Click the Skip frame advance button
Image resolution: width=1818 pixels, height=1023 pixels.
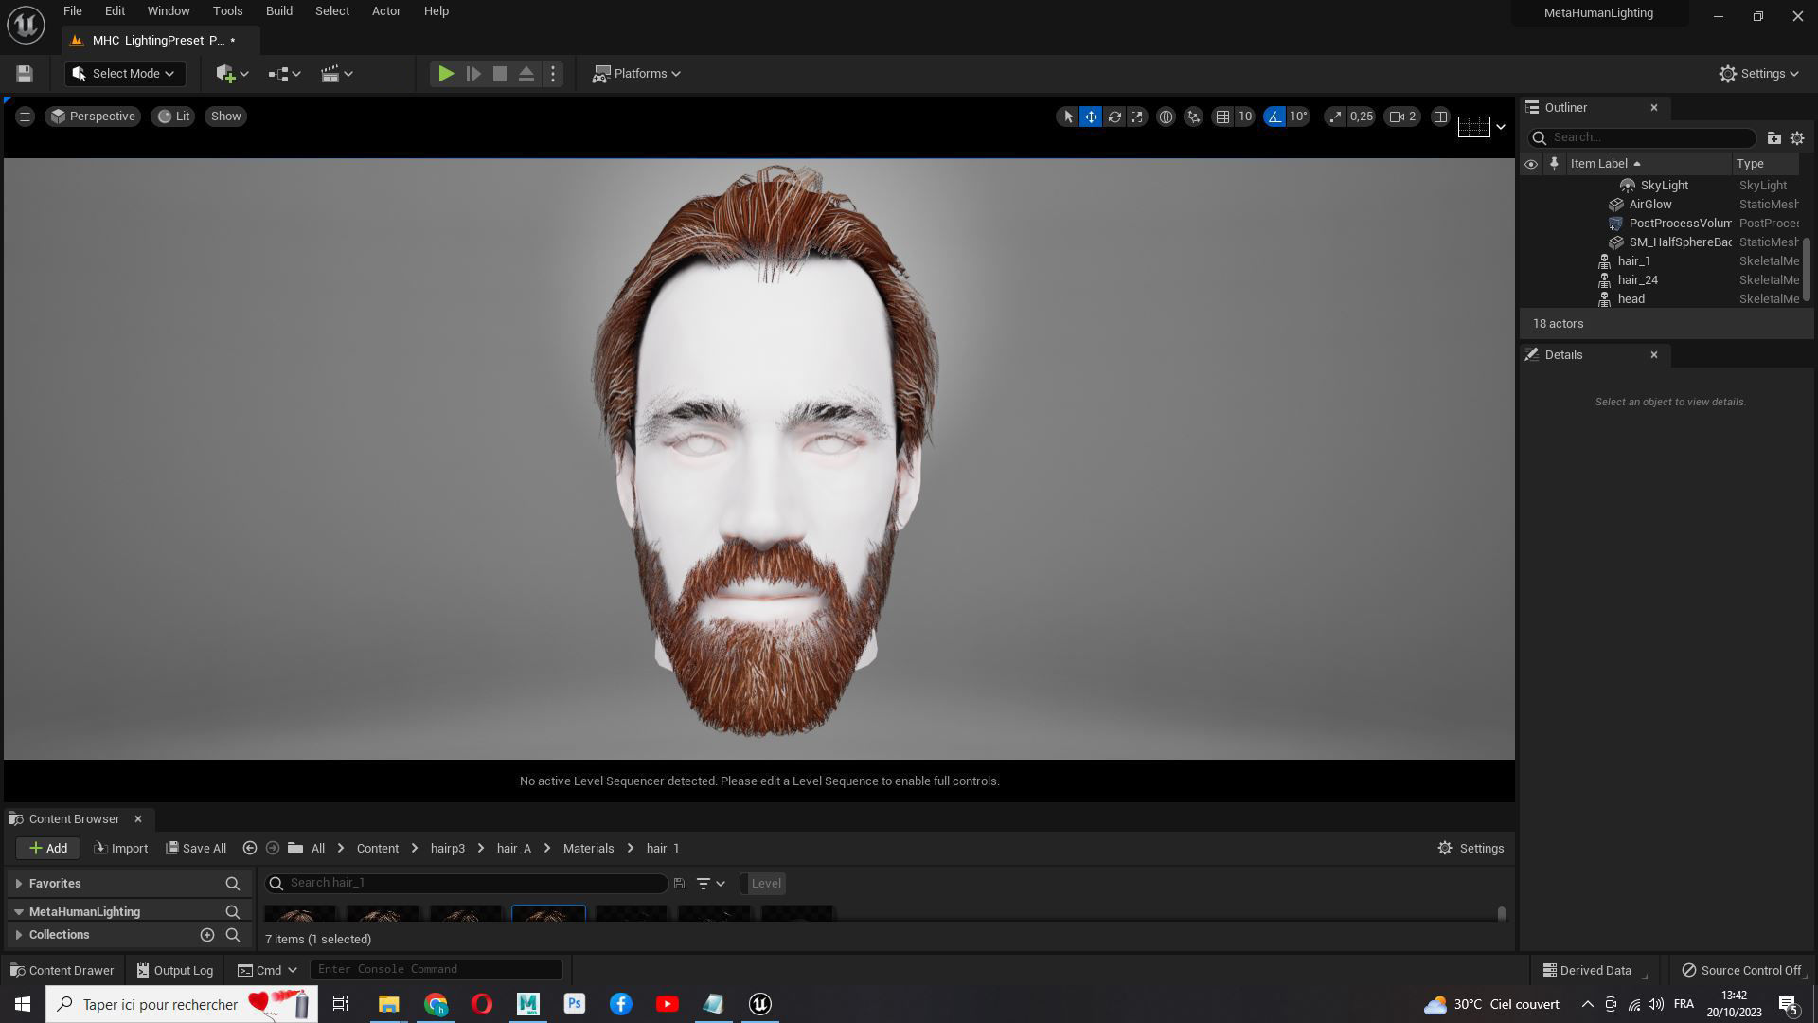pos(473,74)
